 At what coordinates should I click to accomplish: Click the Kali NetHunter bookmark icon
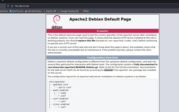tap(26, 11)
